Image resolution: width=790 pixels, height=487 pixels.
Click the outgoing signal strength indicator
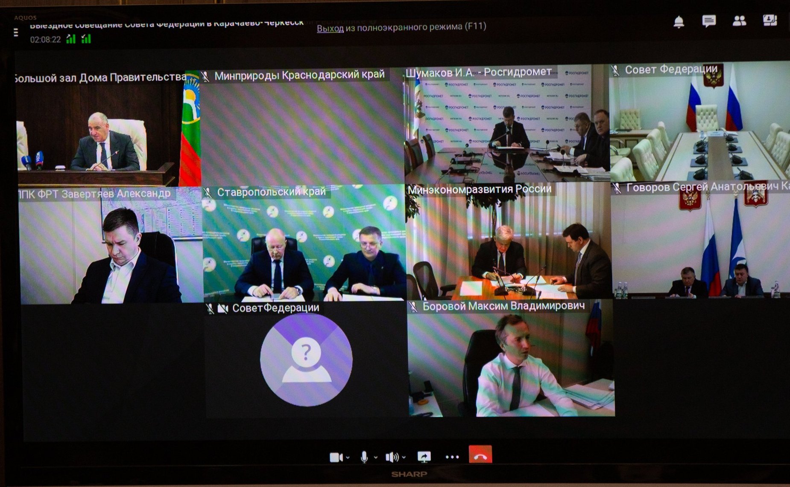click(71, 39)
